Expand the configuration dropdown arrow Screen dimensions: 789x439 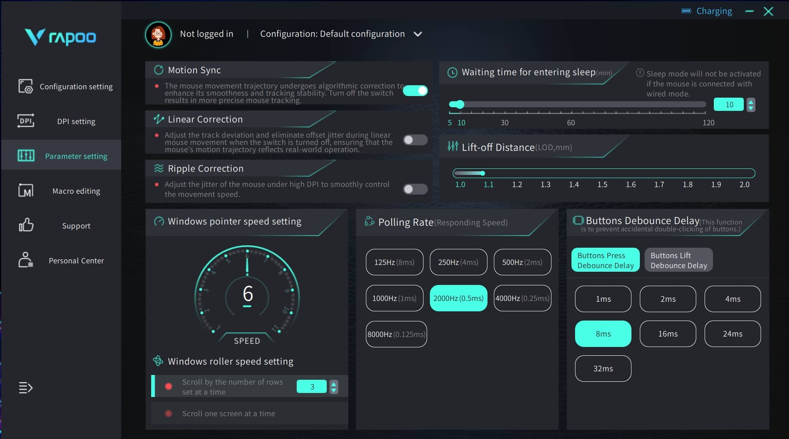418,34
